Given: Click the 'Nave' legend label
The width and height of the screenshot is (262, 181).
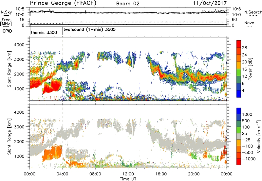Looking at the screenshot, I should [x=249, y=23].
